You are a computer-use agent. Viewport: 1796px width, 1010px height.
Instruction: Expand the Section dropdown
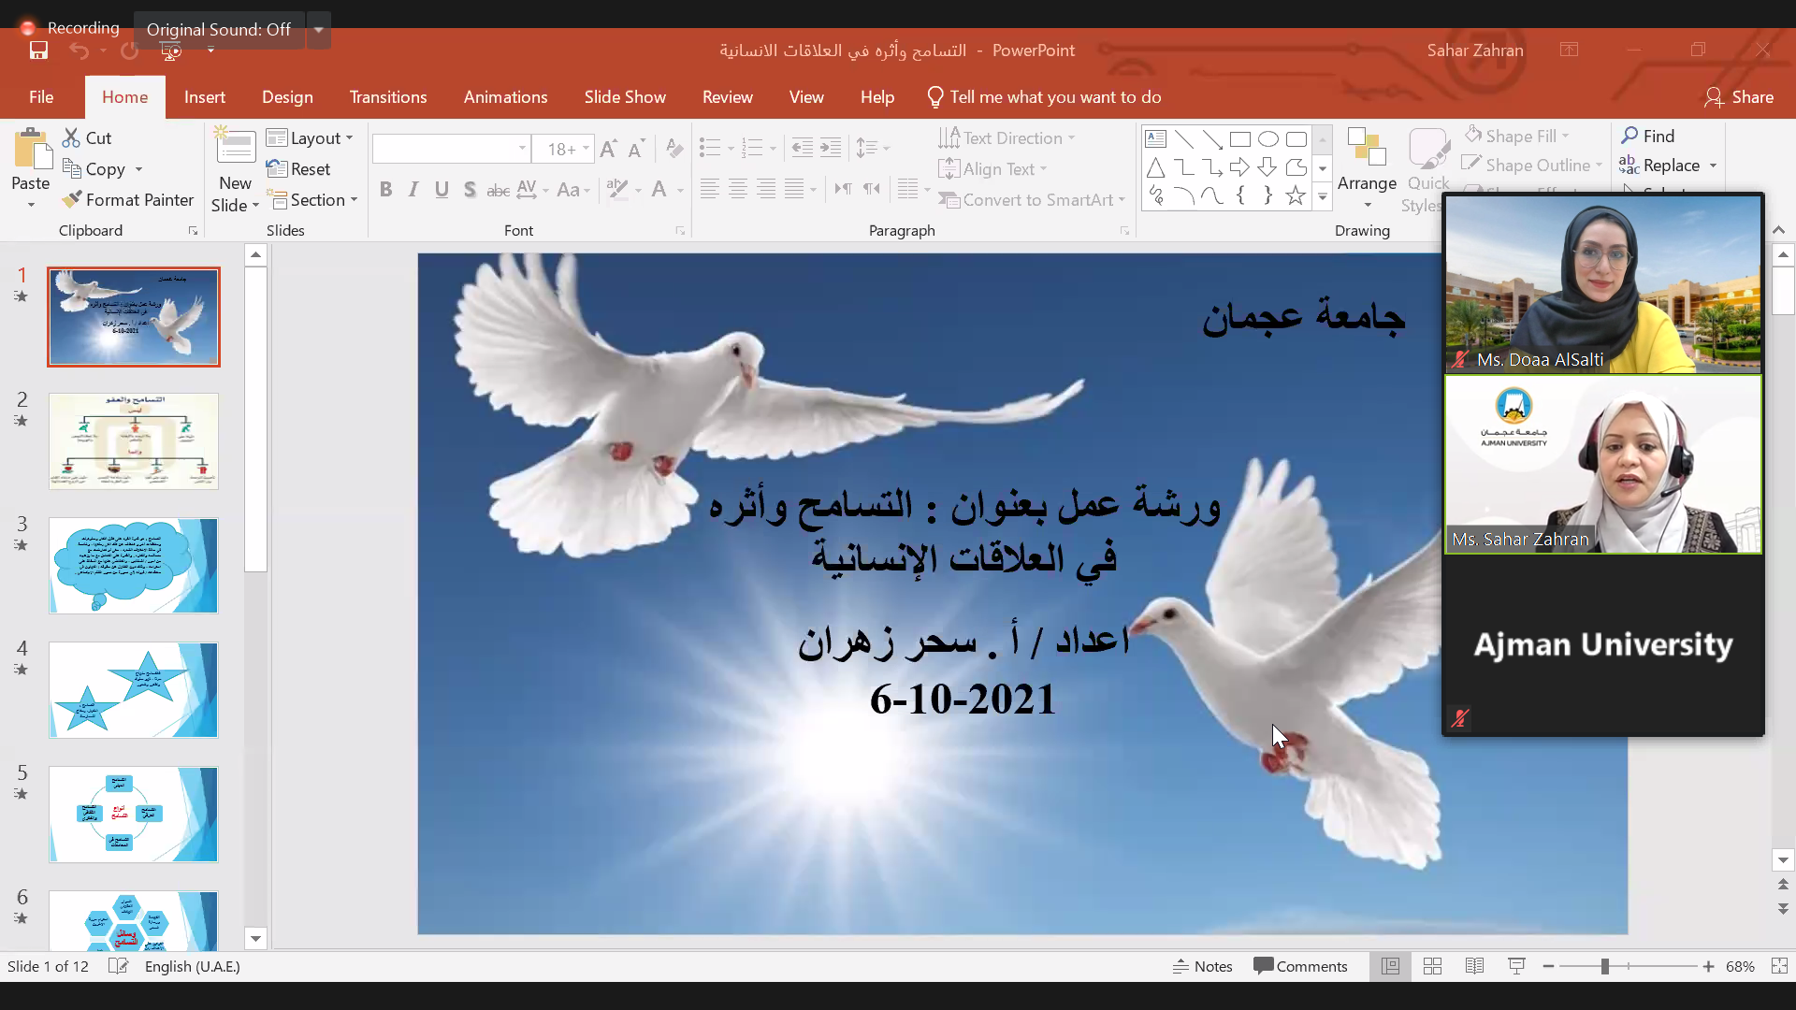[x=315, y=200]
